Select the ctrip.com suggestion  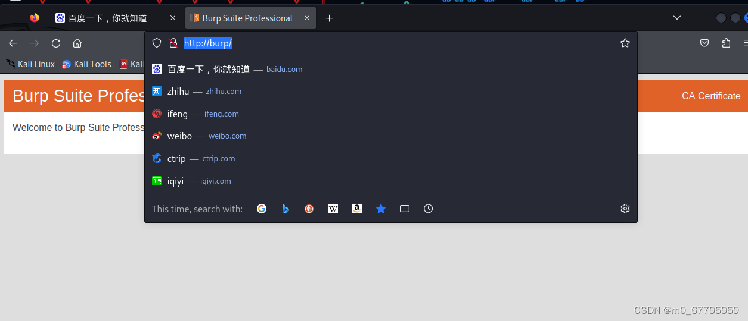click(391, 159)
